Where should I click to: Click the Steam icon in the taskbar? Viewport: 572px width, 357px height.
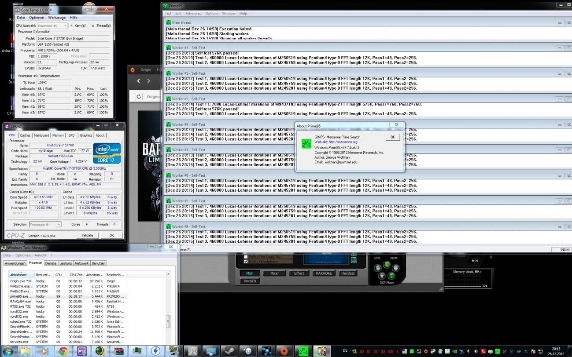pyautogui.click(x=229, y=351)
